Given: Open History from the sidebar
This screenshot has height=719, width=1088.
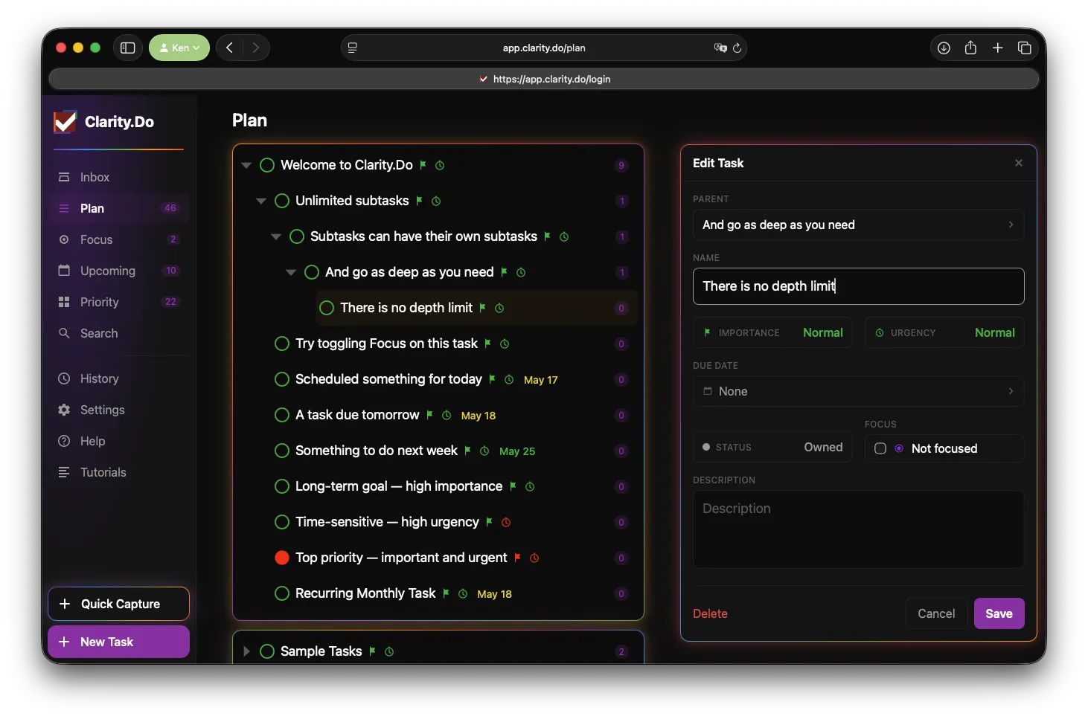Looking at the screenshot, I should pos(119,378).
